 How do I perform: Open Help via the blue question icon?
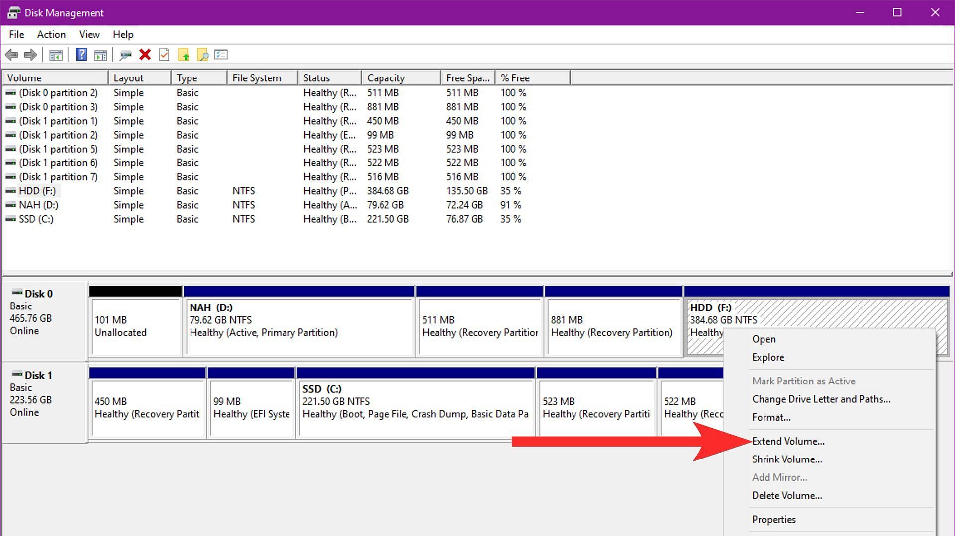(81, 55)
